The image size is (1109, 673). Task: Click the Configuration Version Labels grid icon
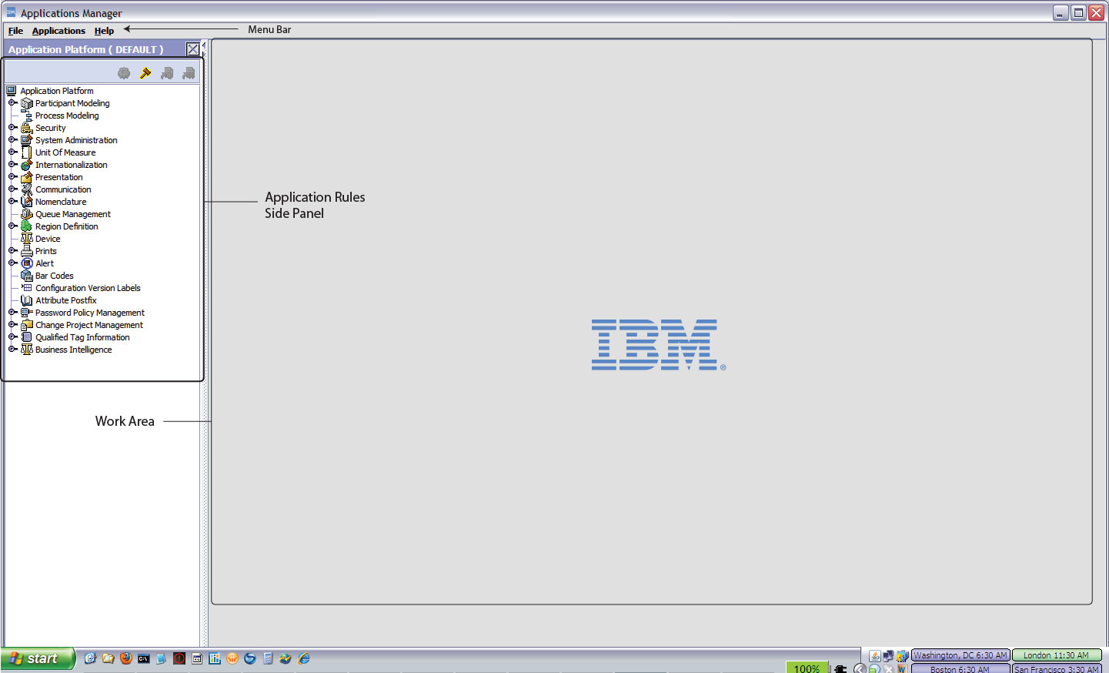pyautogui.click(x=27, y=288)
